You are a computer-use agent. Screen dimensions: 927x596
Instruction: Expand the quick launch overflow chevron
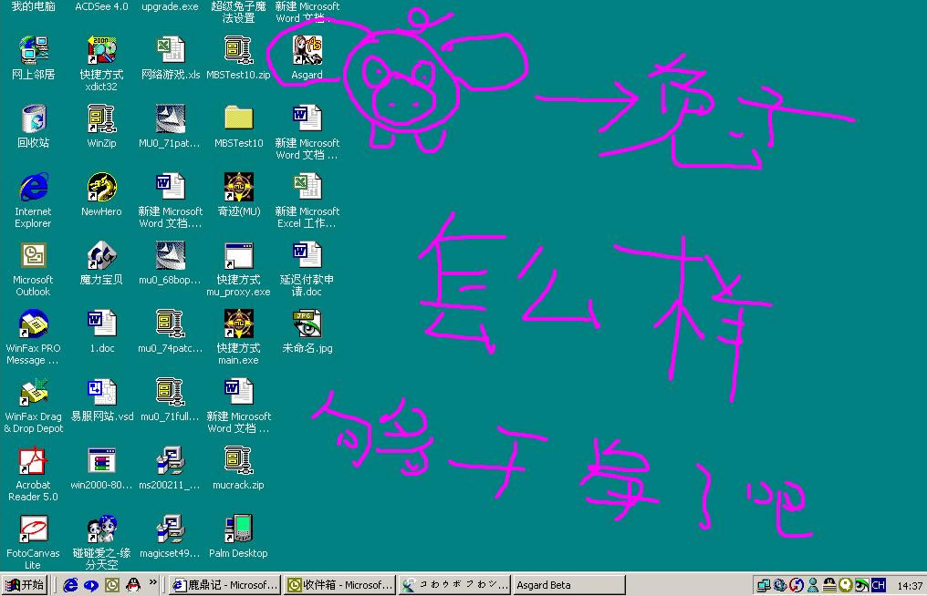pyautogui.click(x=153, y=582)
